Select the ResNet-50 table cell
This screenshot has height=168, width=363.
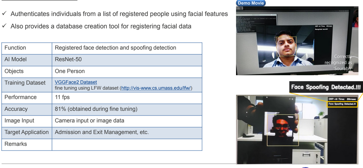tap(127, 60)
